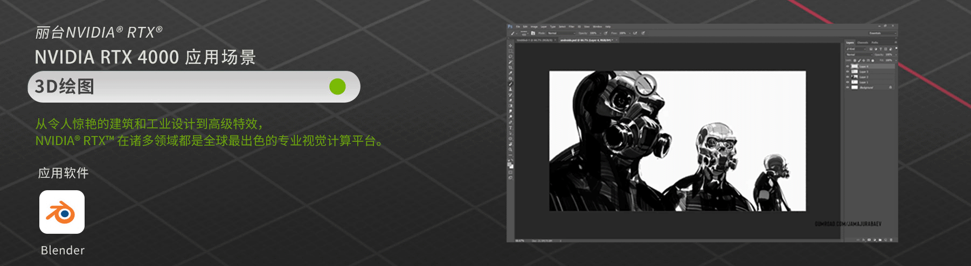Select the Move tool
Screen dimensions: 971x266
510,46
